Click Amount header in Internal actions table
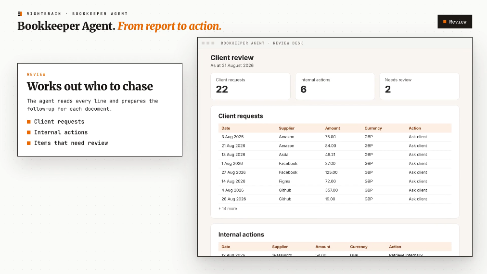 [323, 247]
